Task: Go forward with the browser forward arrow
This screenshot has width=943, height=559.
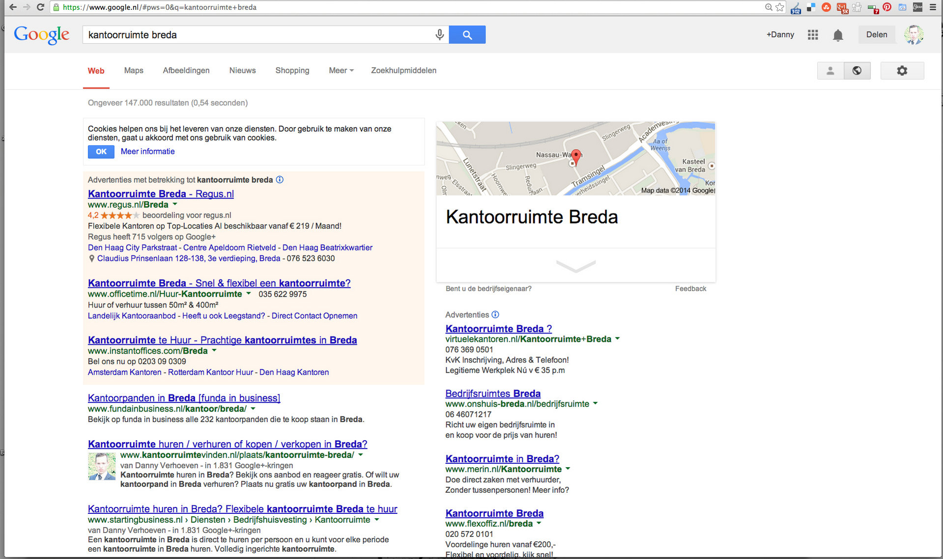Action: point(27,7)
